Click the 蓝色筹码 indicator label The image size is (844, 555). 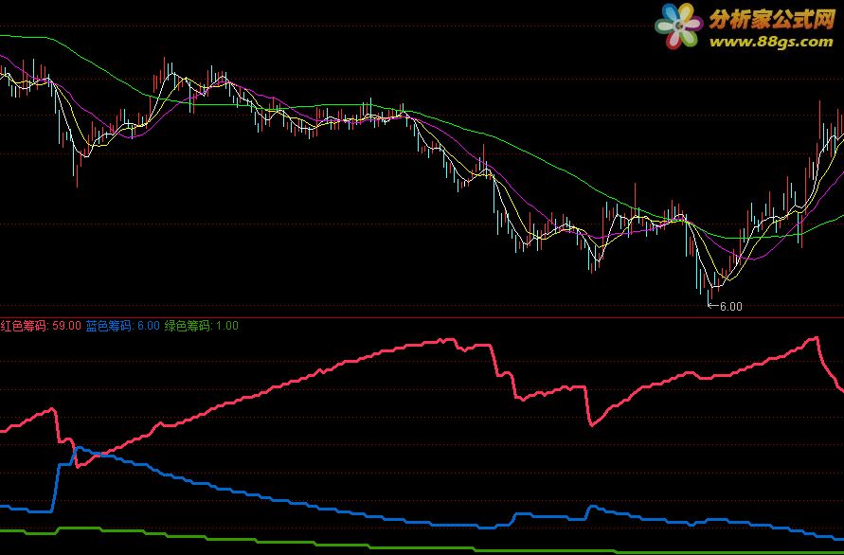coord(109,326)
